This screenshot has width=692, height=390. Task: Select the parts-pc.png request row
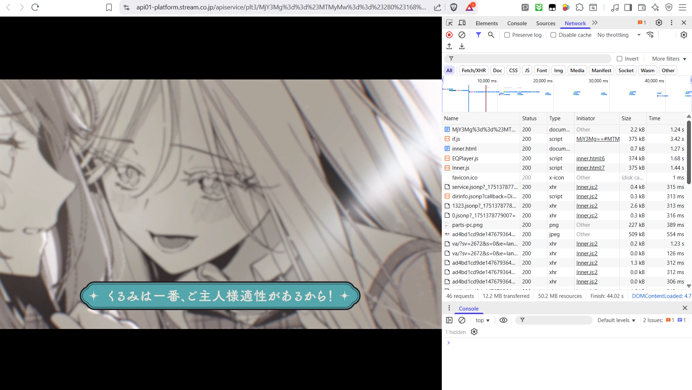click(x=564, y=225)
